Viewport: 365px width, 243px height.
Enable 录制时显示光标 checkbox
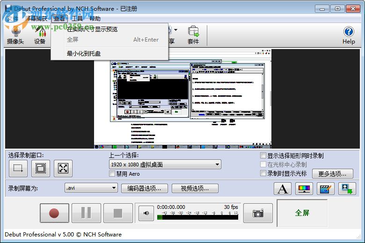coord(263,173)
